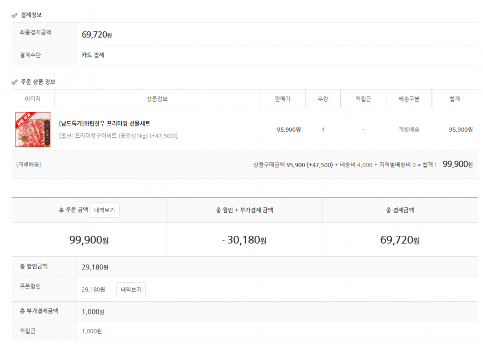Click the 판매가 column header
The width and height of the screenshot is (483, 344).
tap(282, 99)
